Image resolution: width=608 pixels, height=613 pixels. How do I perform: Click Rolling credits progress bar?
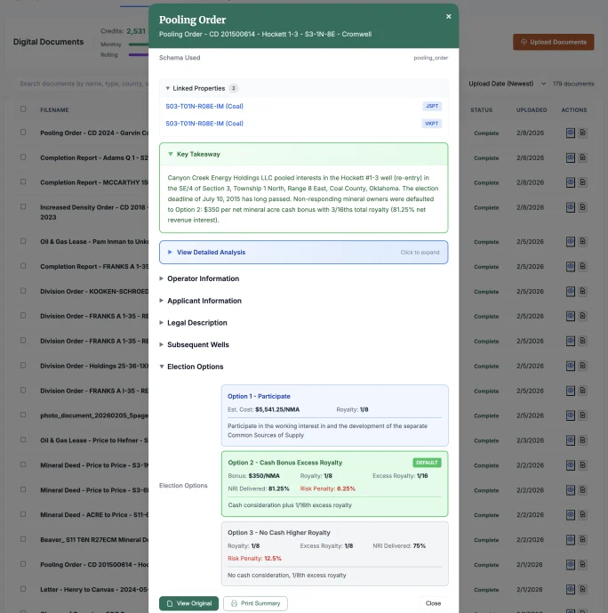[139, 55]
